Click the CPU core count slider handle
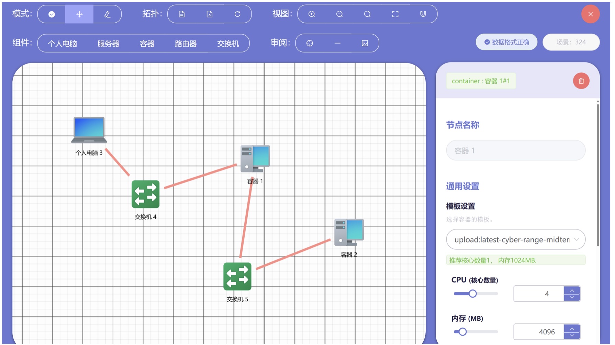The image size is (615, 345). (x=473, y=294)
